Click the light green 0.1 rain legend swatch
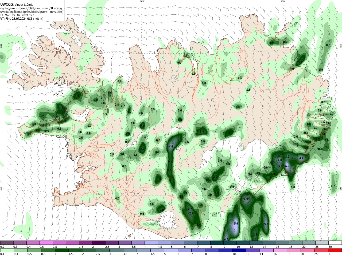The image size is (342, 256). tap(7, 250)
